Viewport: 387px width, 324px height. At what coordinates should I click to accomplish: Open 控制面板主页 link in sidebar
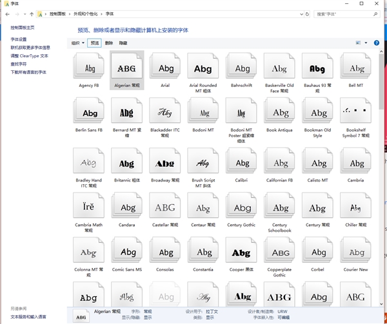click(x=23, y=28)
